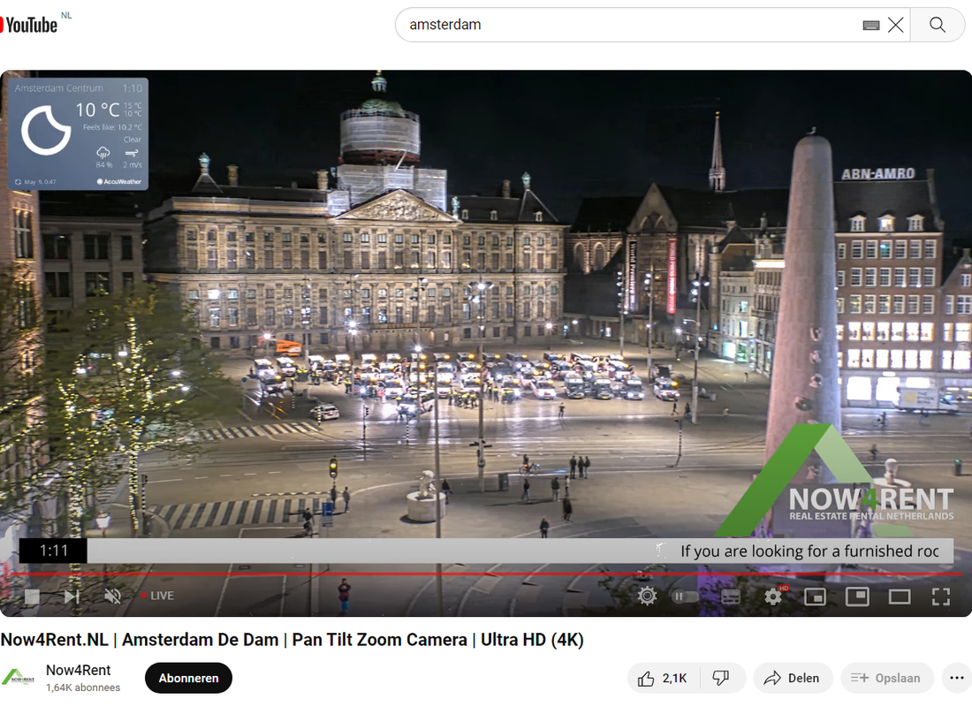
Task: Open the three-dot more actions menu
Action: coord(956,679)
